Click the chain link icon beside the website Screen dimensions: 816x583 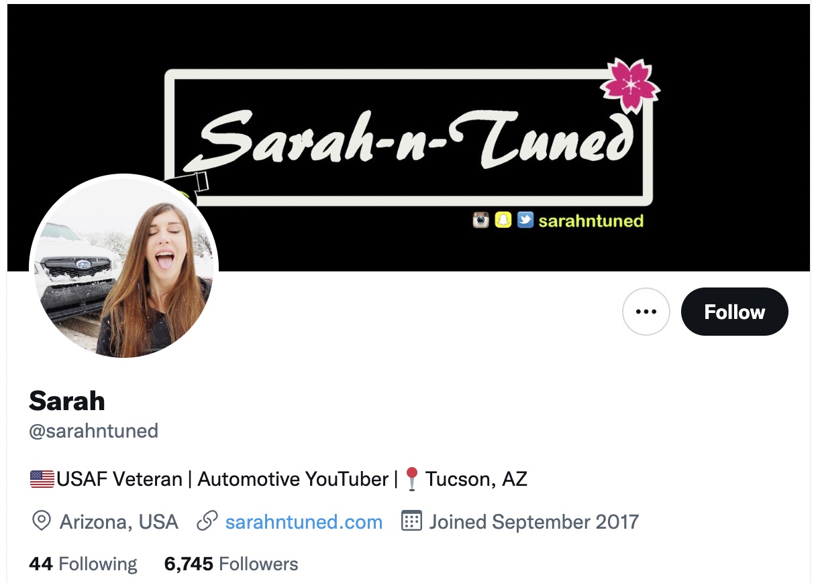coord(207,521)
